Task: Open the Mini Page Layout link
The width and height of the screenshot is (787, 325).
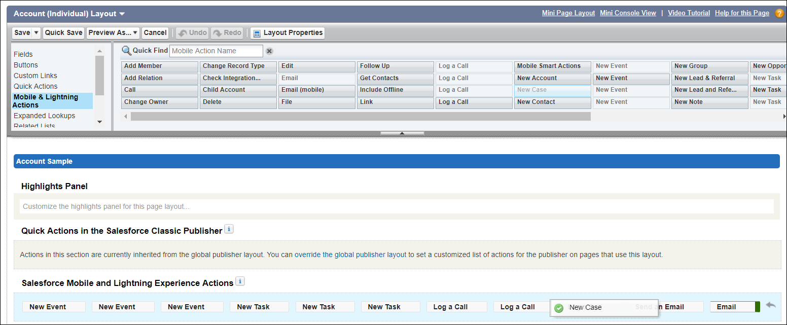Action: [x=568, y=13]
